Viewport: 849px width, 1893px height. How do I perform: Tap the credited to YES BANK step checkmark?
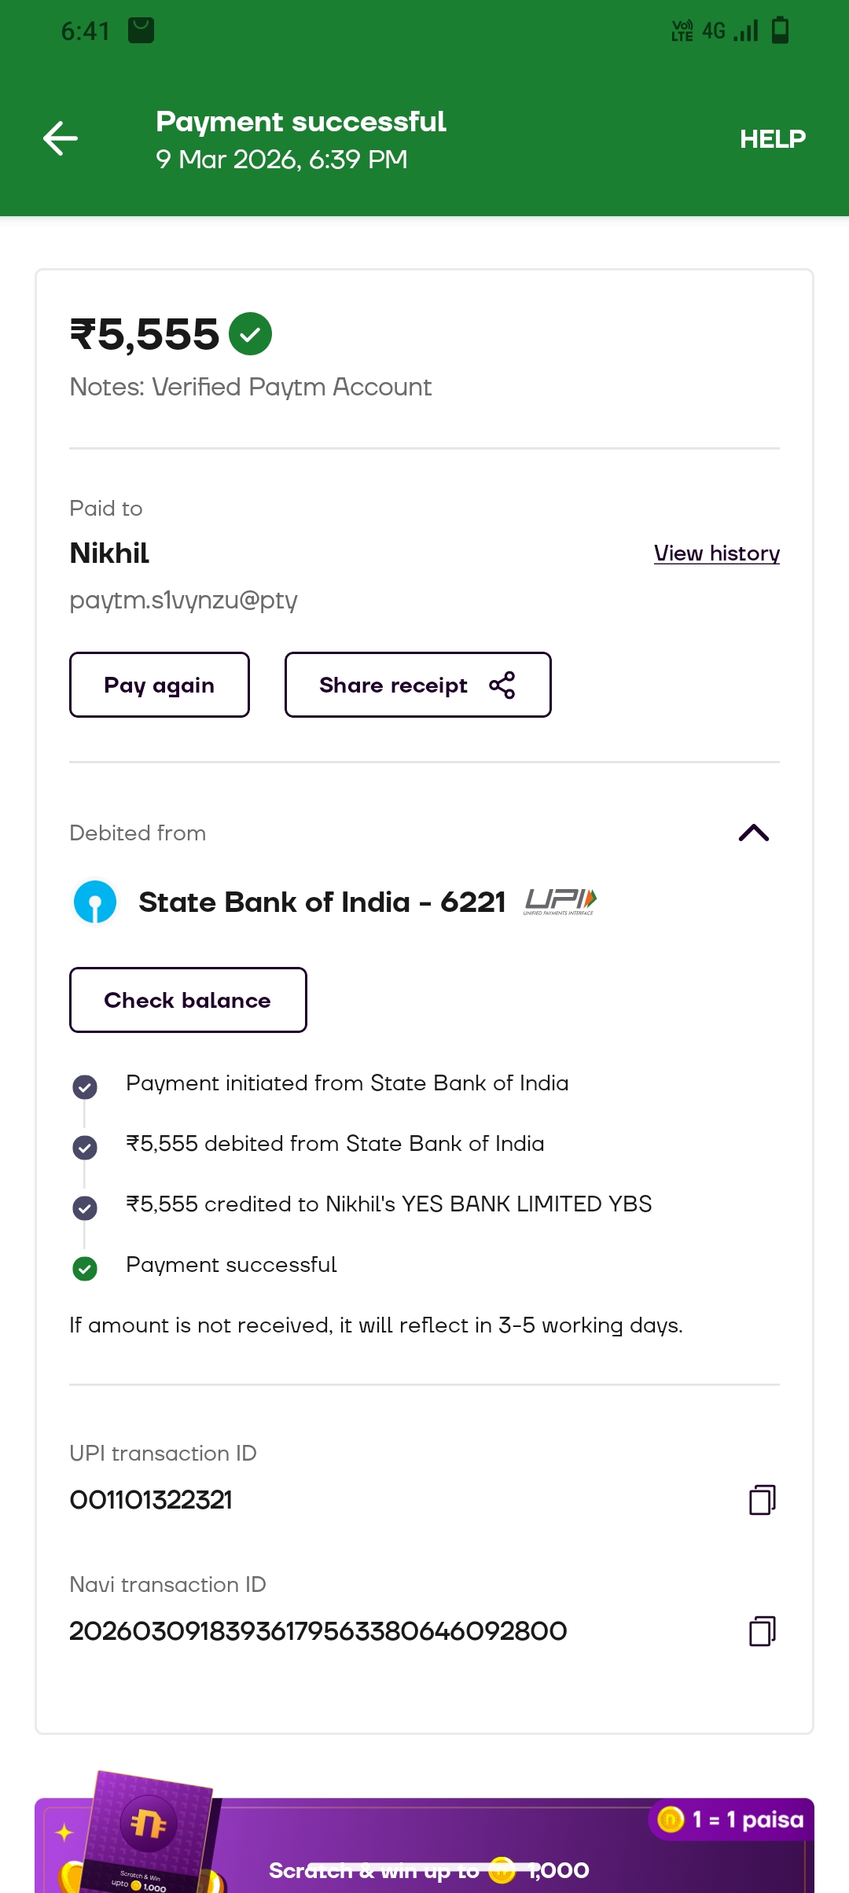(85, 1207)
